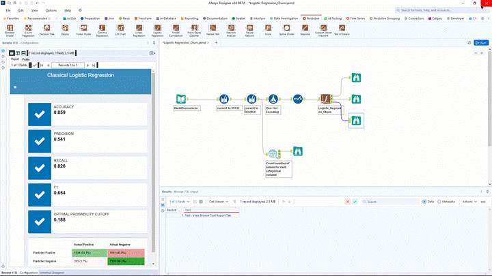Zoom out on the canvas
Viewport: 492px width, 276px height.
point(476,53)
